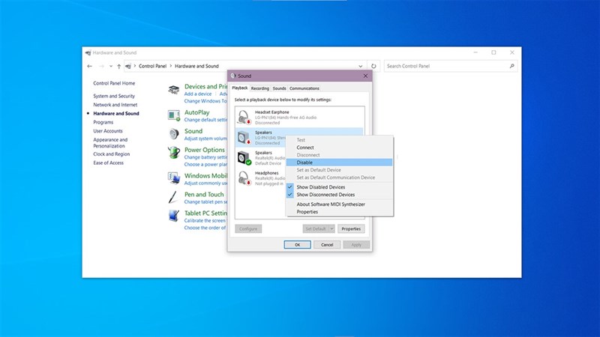Click the Sound speaker category icon
The image size is (600, 337).
[x=174, y=134]
